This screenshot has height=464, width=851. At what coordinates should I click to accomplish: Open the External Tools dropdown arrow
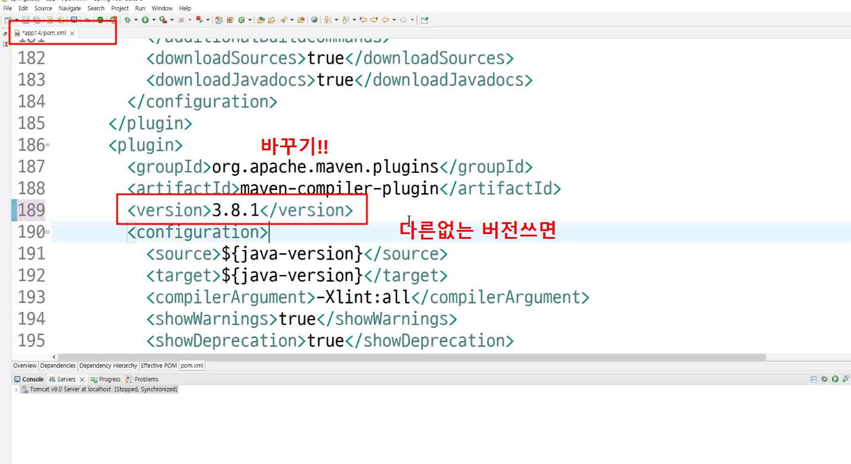[171, 20]
